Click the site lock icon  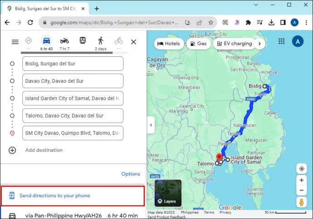click(45, 22)
